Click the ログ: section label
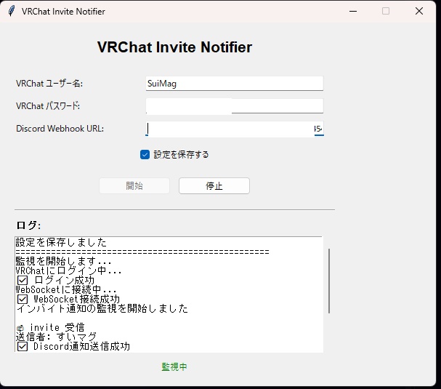Screen dimensions: 441x389 28,225
